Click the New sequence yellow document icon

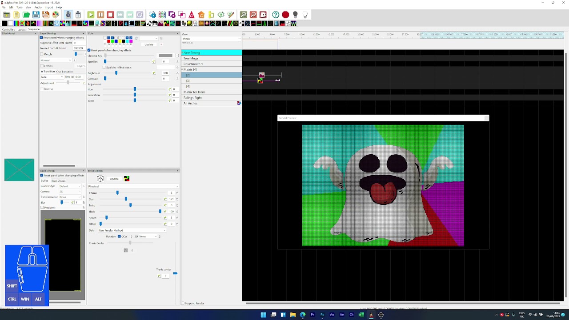tap(16, 15)
